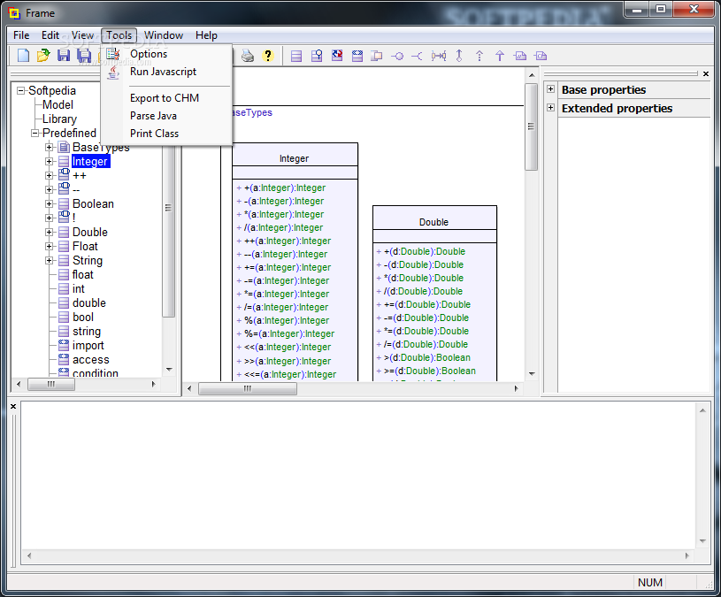Image resolution: width=721 pixels, height=597 pixels.
Task: Select the last toolbar note-link icon
Action: 541,56
